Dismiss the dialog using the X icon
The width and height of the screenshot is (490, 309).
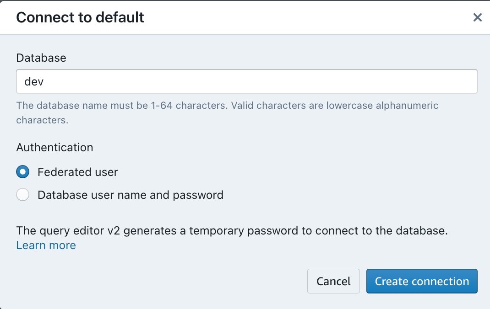477,18
